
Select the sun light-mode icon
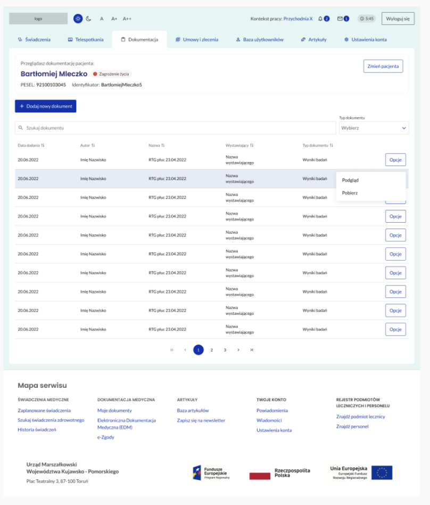point(78,18)
